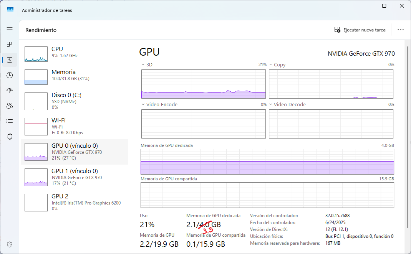Click the Bus PCI 1 location value
Image resolution: width=411 pixels, height=254 pixels.
[360, 236]
